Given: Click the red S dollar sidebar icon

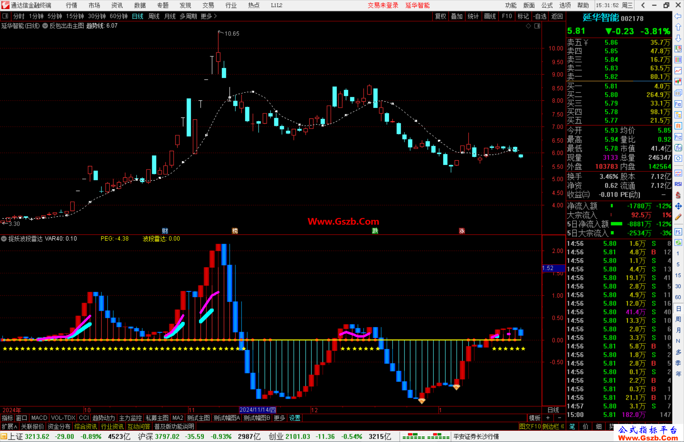Looking at the screenshot, I should (678, 195).
